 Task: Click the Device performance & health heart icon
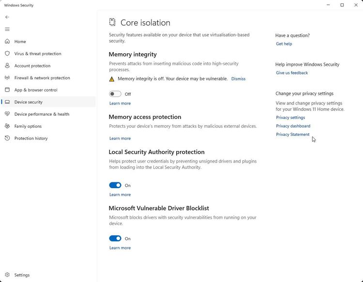[7, 114]
